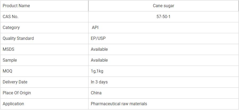
Task: Click the 'MOQ' row label
Action: (7, 71)
